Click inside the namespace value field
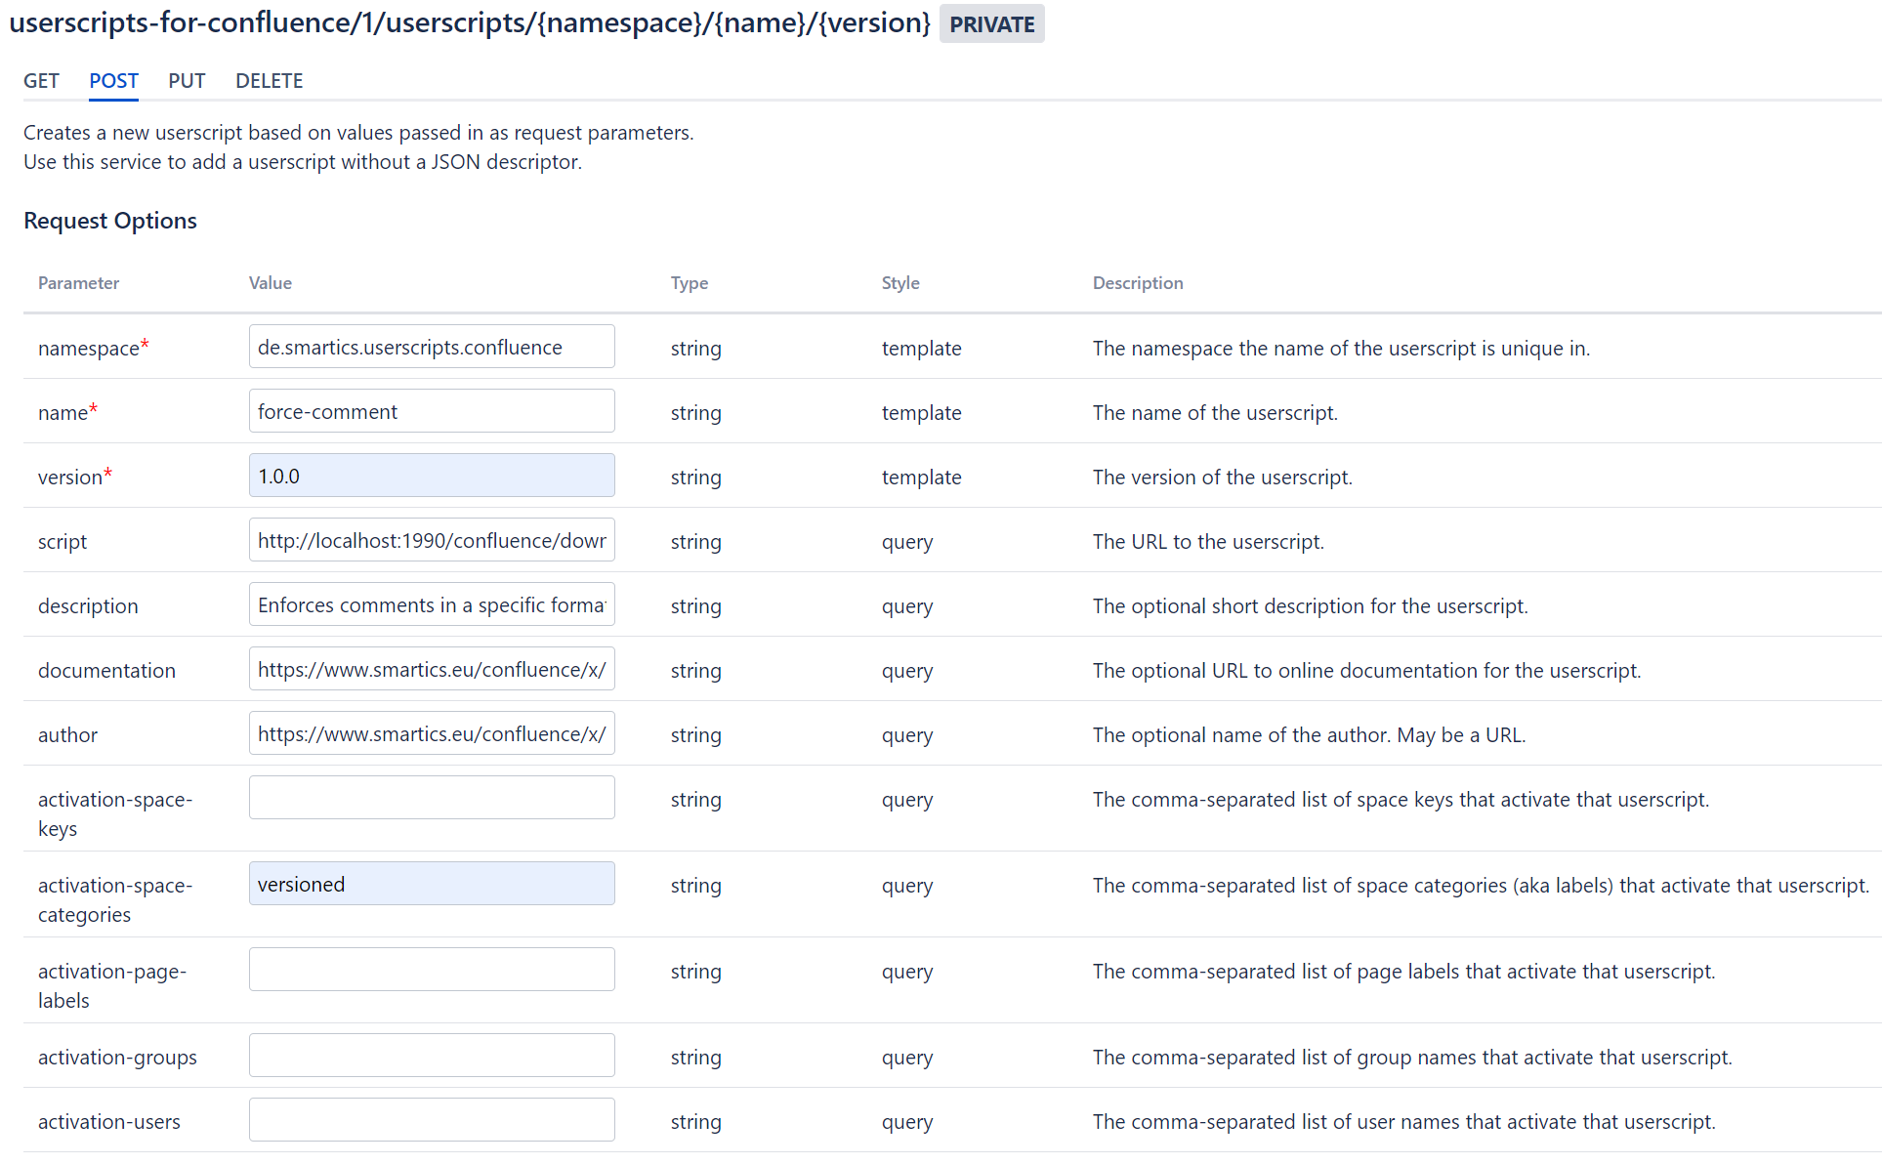Viewport: 1882px width, 1164px height. pyautogui.click(x=431, y=346)
